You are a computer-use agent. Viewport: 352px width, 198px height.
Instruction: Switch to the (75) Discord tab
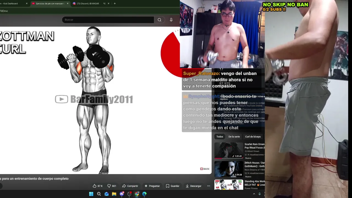click(91, 4)
